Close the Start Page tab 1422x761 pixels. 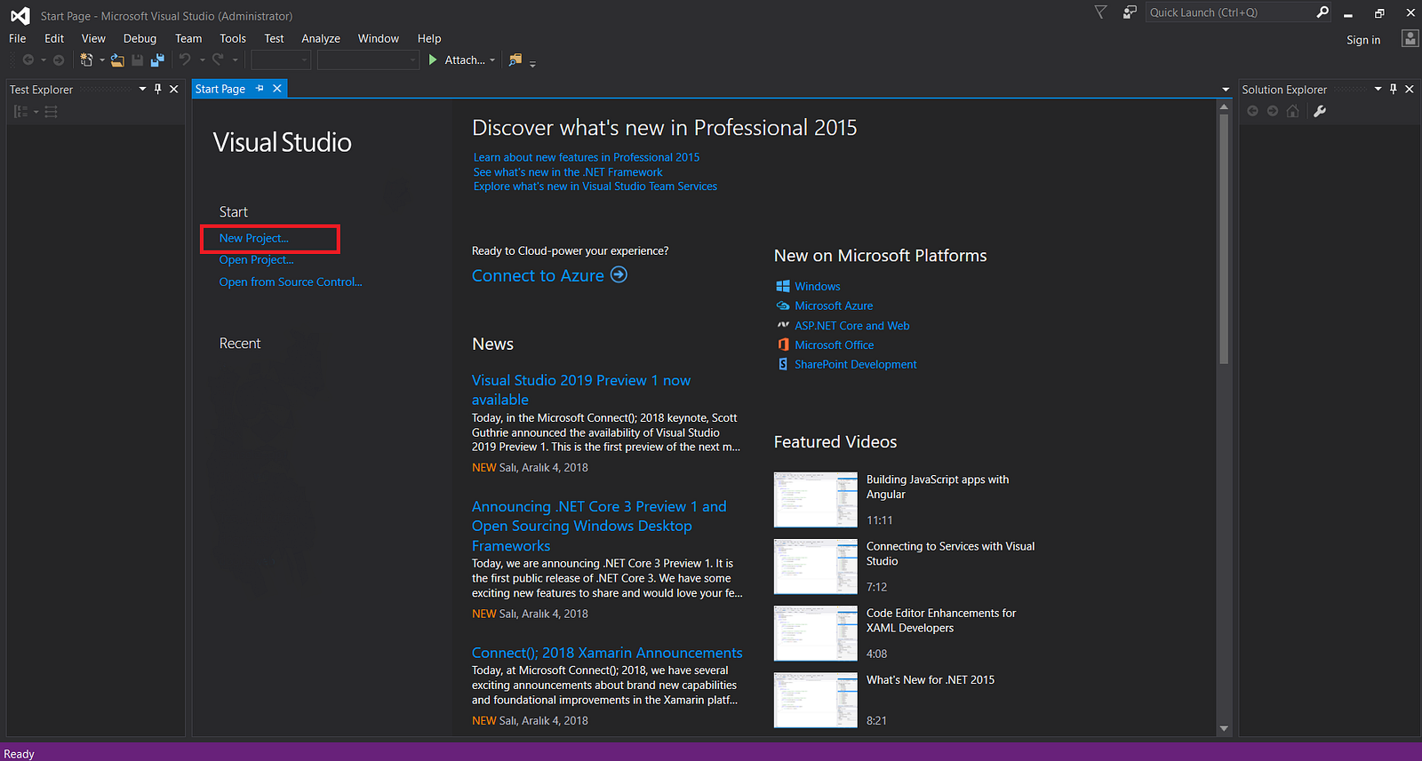pos(277,89)
